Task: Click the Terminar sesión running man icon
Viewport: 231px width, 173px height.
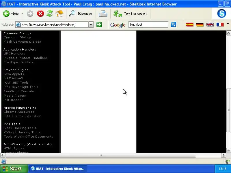Action: 118,14
